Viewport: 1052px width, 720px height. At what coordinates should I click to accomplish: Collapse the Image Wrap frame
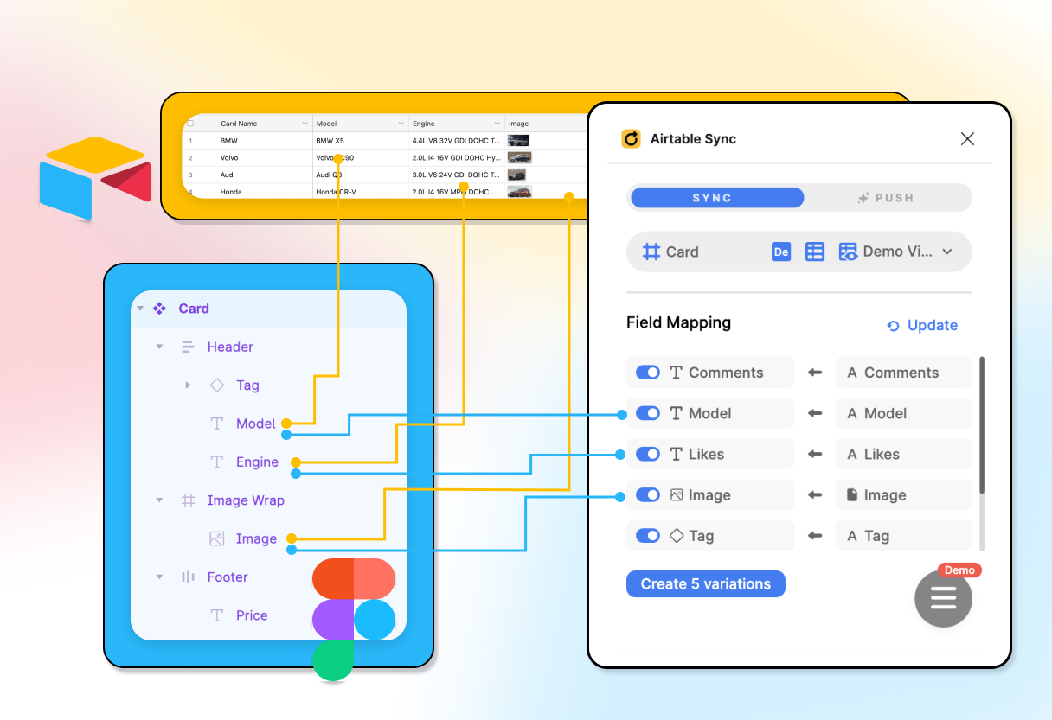tap(159, 500)
